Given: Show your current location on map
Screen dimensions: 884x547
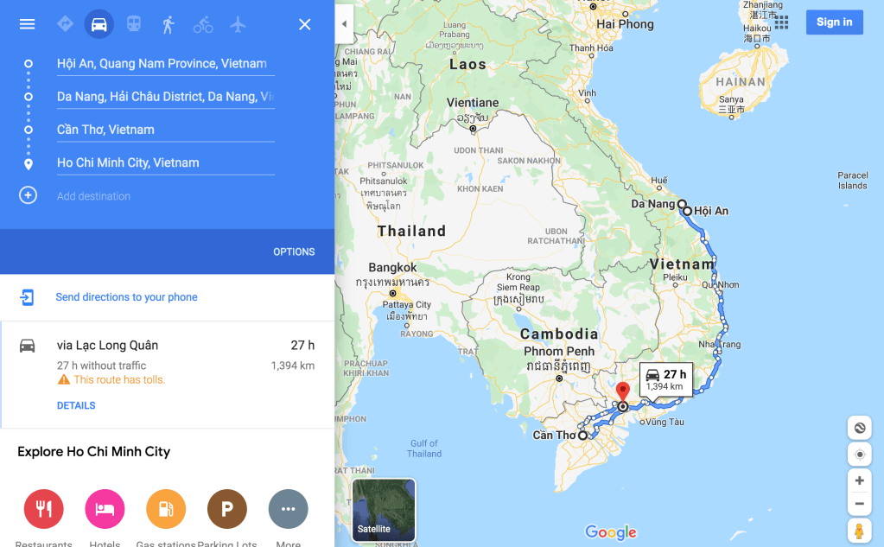Looking at the screenshot, I should (859, 455).
